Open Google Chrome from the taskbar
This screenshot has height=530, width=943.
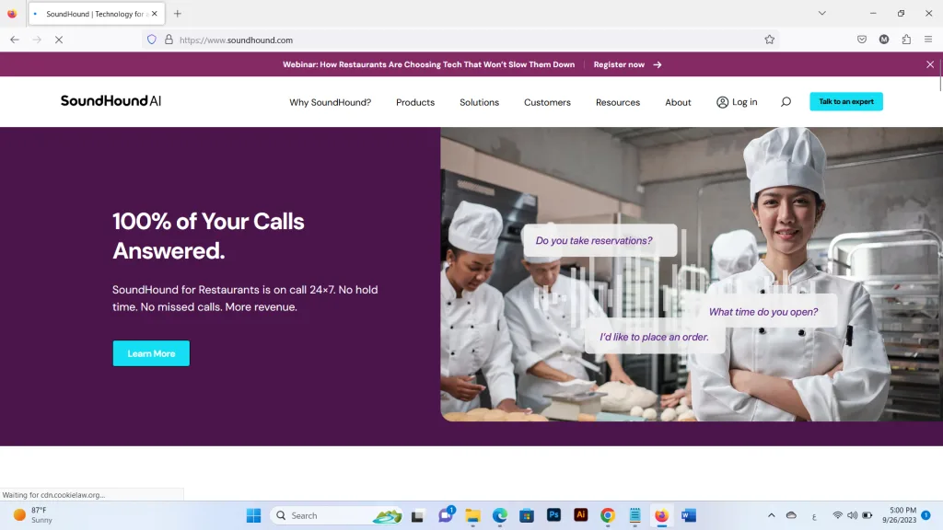click(608, 515)
